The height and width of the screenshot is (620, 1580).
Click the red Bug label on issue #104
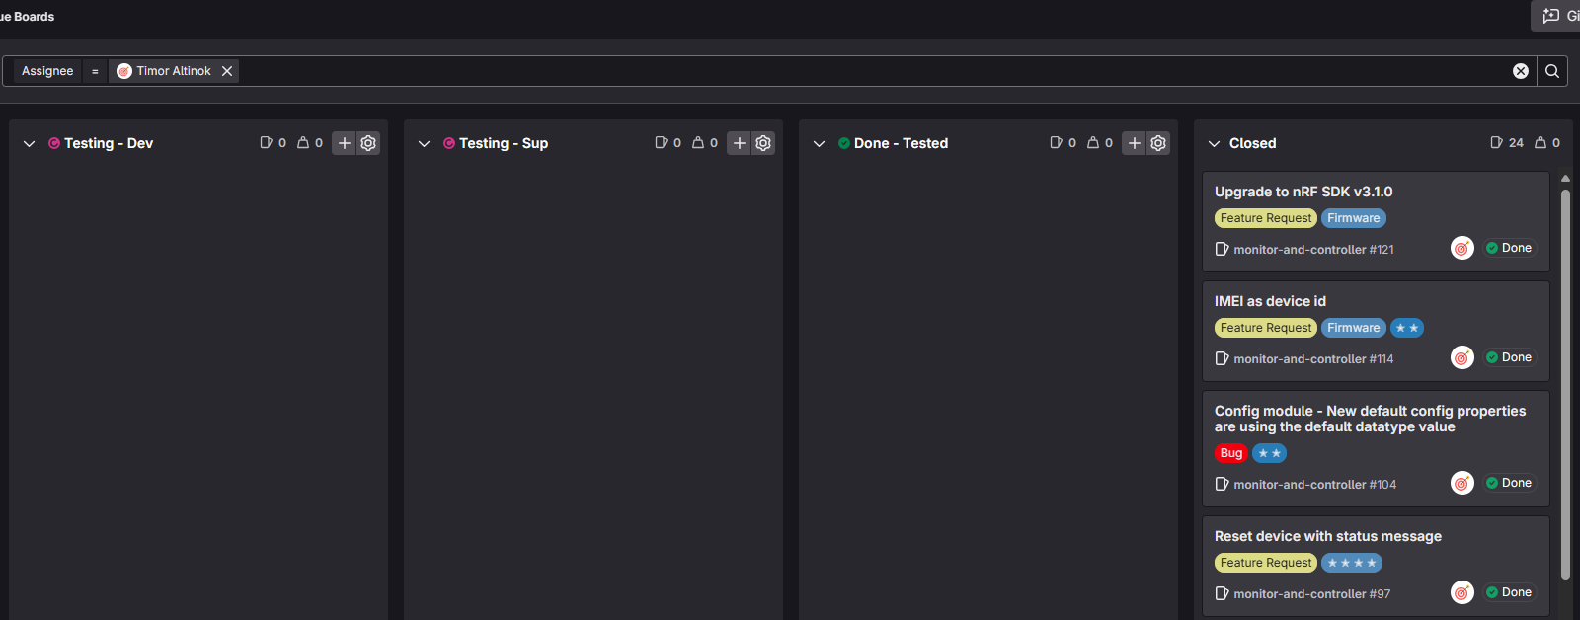(x=1230, y=453)
